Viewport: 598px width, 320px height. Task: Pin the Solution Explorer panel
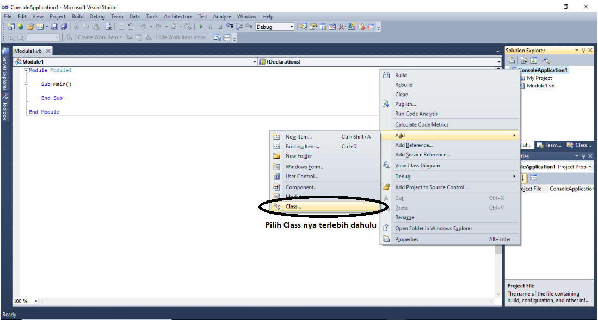583,51
